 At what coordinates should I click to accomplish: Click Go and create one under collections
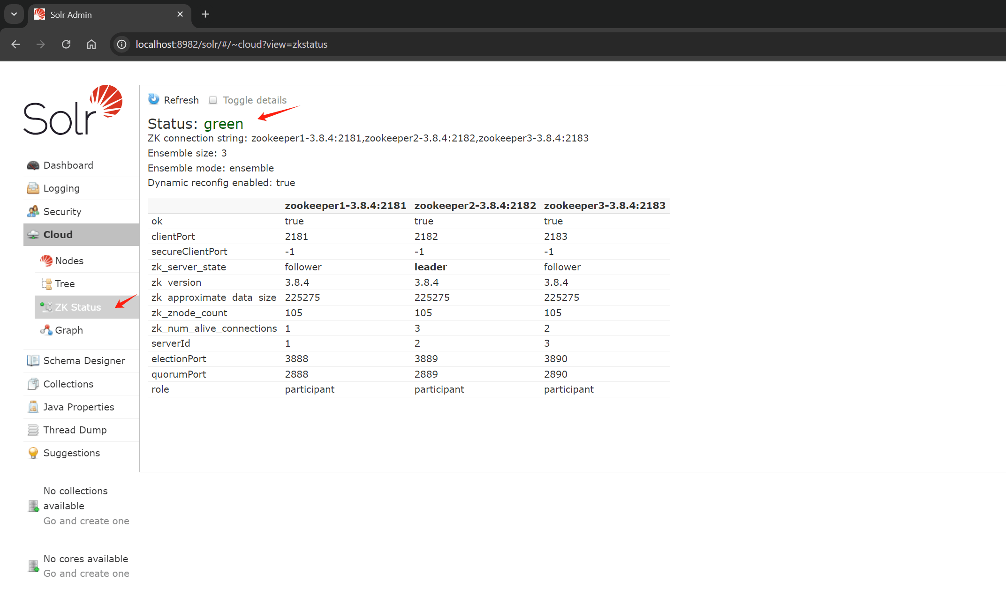tap(86, 521)
